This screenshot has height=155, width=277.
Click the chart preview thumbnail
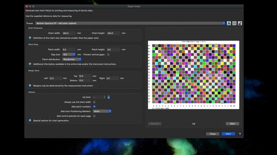(193, 75)
